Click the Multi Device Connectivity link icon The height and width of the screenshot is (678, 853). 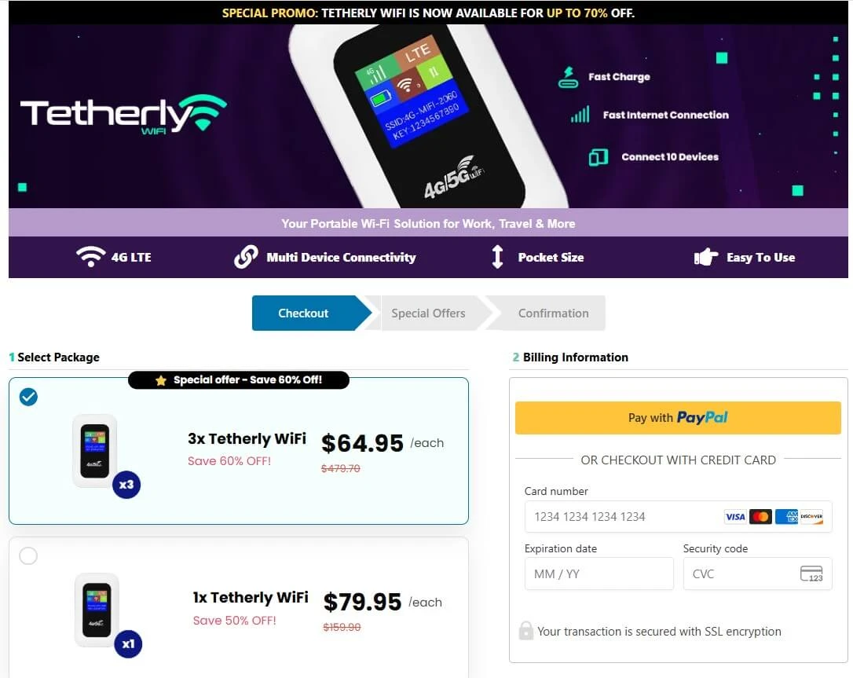point(246,257)
